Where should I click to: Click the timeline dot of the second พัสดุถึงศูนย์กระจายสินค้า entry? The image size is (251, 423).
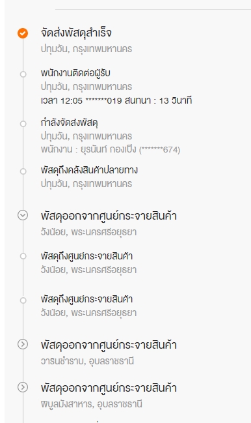tap(23, 300)
